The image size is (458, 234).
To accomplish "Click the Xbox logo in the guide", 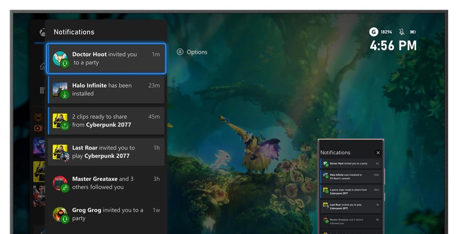I will (x=43, y=33).
